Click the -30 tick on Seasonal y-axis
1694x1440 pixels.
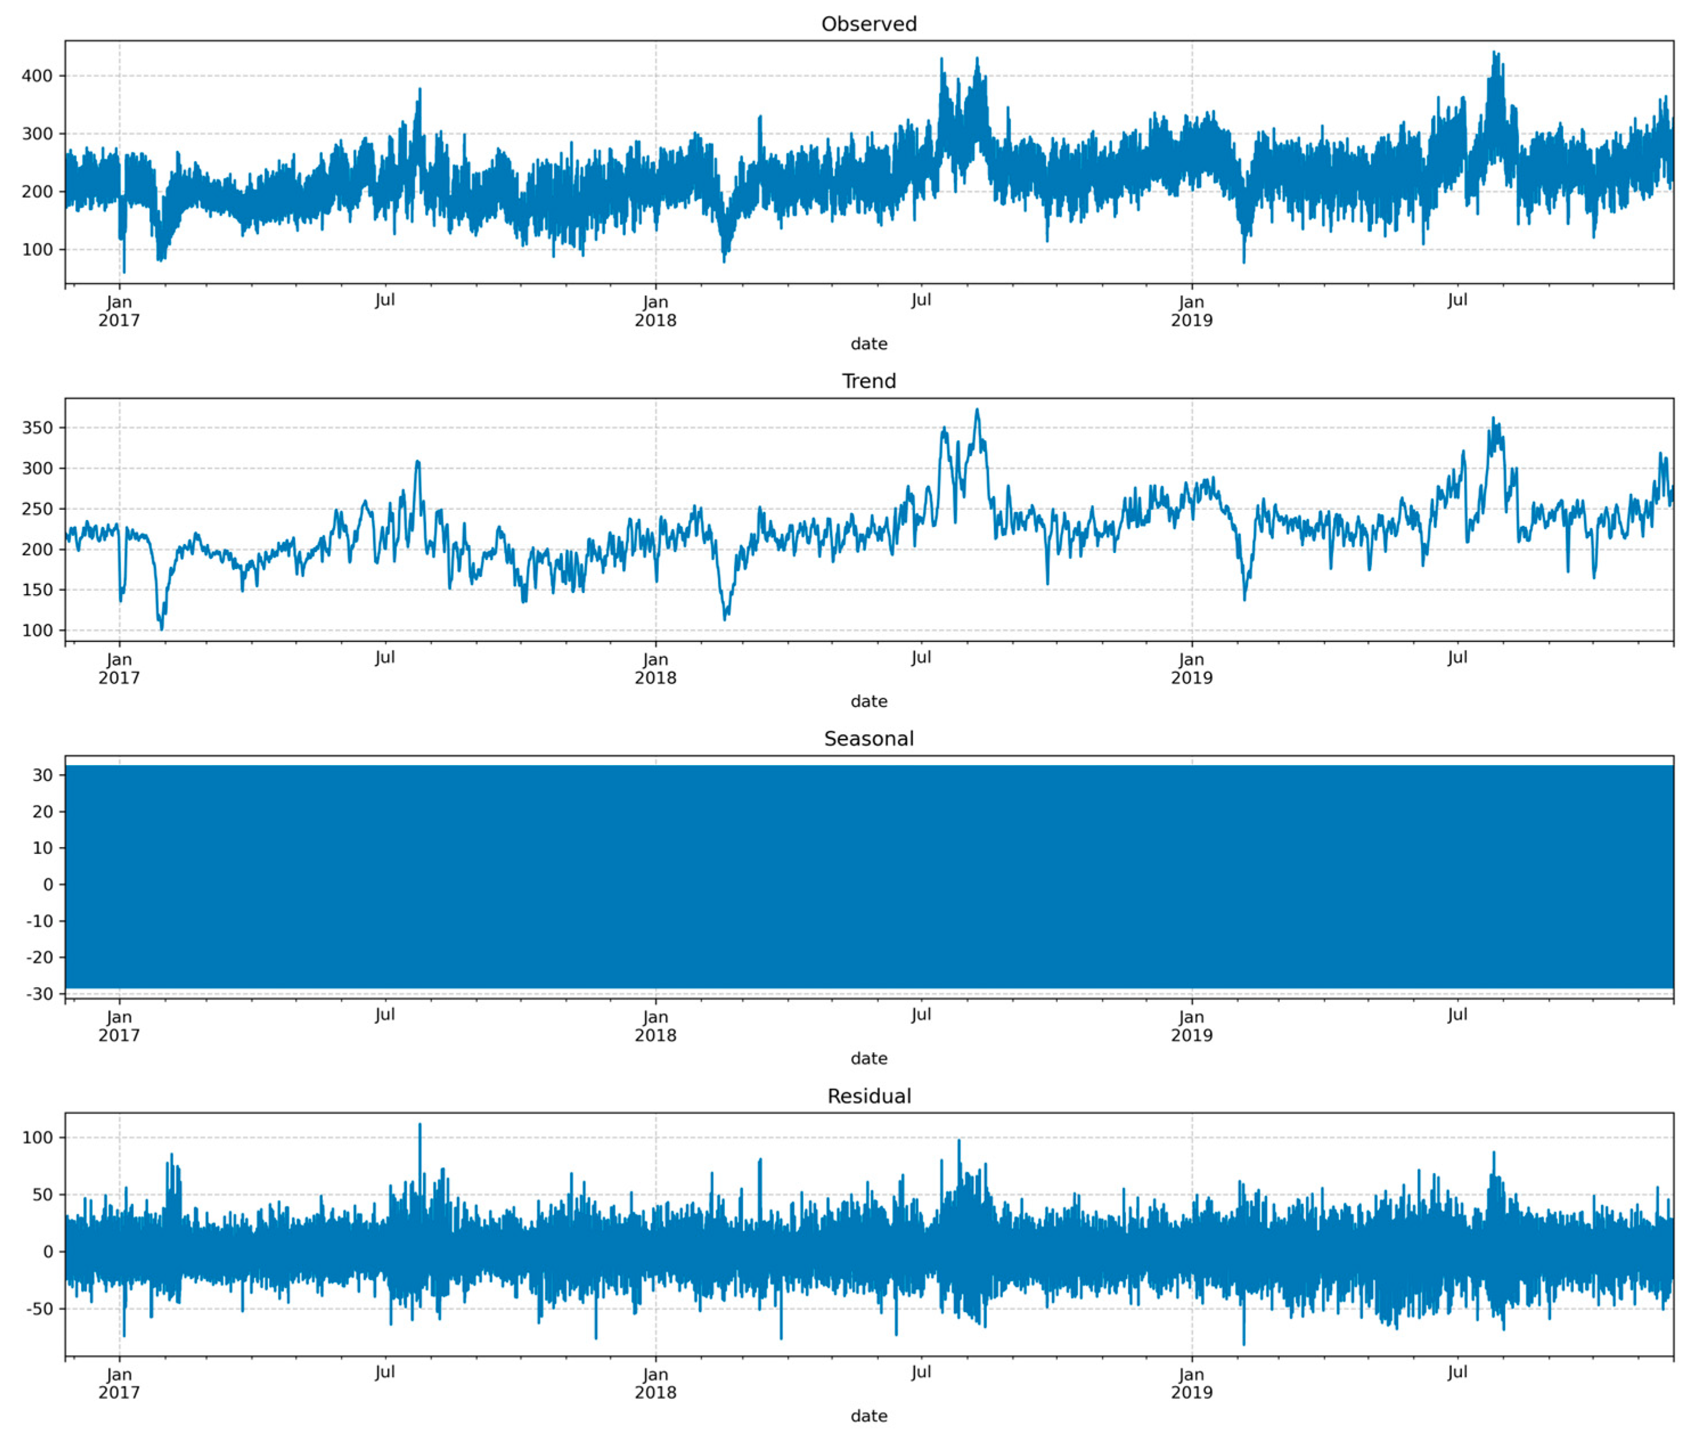tap(39, 995)
